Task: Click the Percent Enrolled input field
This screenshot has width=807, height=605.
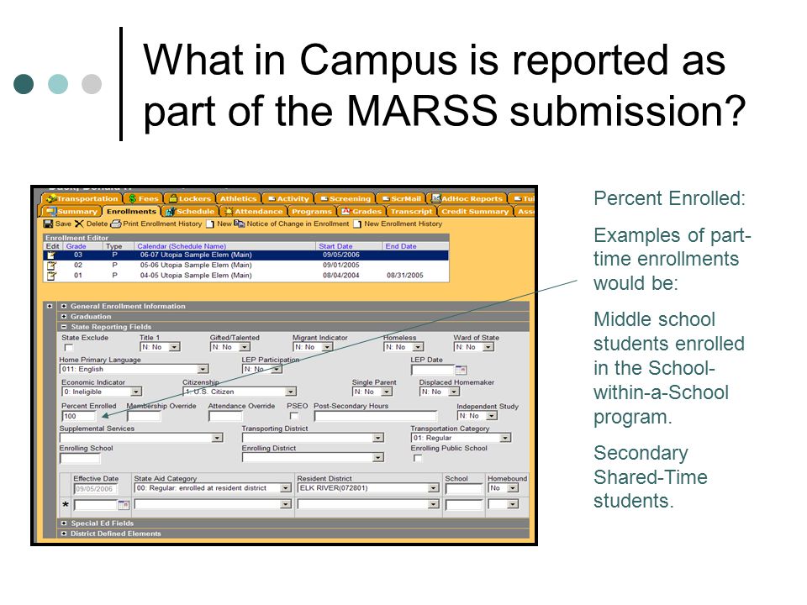Action: (79, 416)
